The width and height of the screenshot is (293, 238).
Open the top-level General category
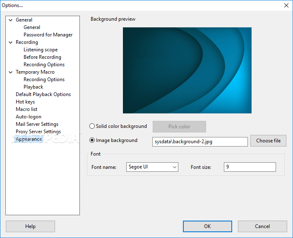tap(24, 20)
